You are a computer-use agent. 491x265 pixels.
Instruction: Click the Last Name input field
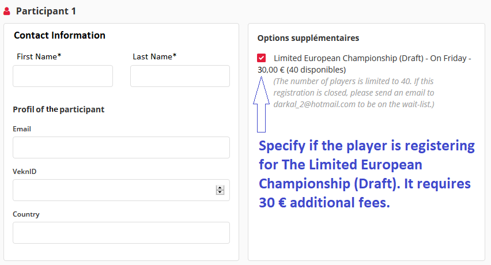[180, 76]
